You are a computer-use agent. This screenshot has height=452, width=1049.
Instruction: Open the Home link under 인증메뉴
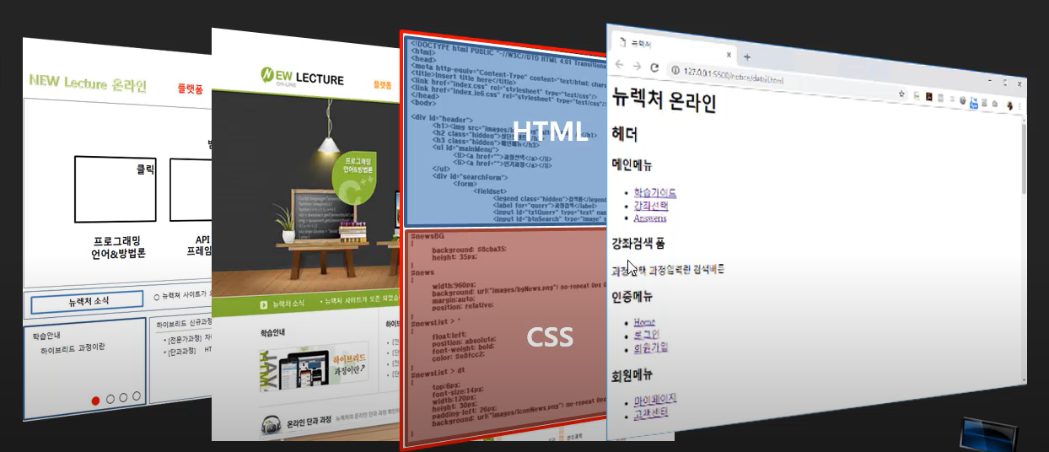644,322
